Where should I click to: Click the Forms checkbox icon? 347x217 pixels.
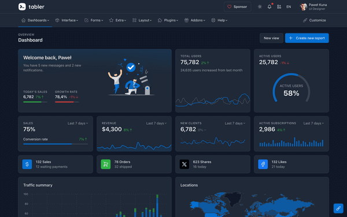pyautogui.click(x=86, y=20)
